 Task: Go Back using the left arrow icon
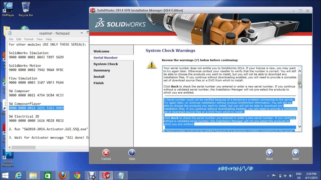point(270,153)
